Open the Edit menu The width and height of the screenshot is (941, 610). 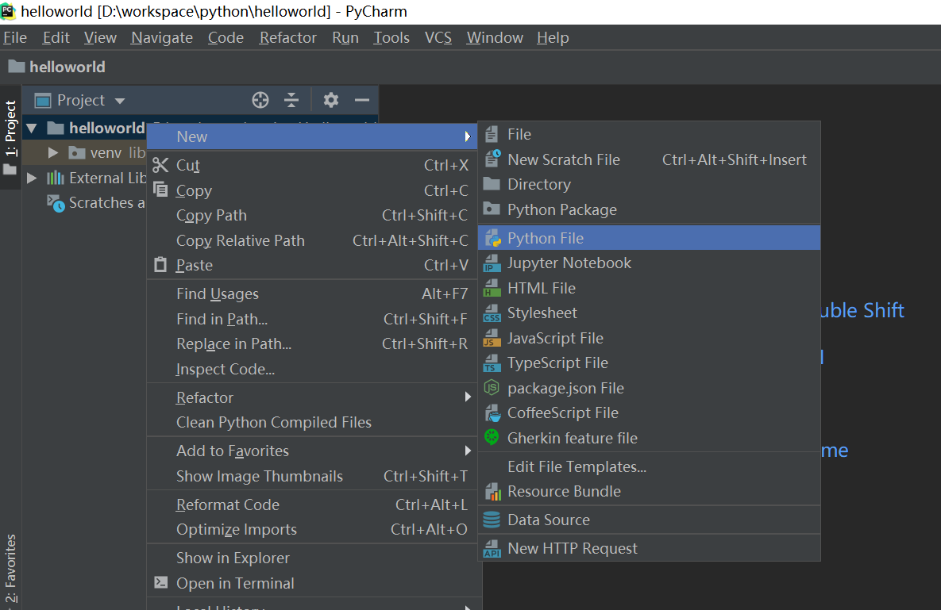click(x=56, y=38)
